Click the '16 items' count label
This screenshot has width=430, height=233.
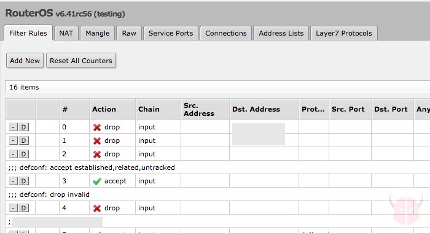[24, 87]
